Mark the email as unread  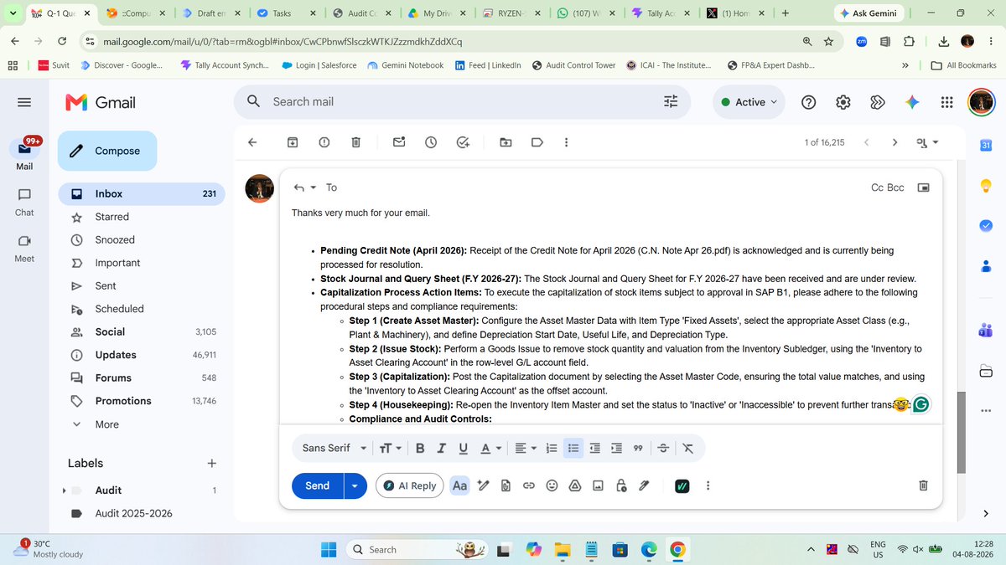click(399, 142)
